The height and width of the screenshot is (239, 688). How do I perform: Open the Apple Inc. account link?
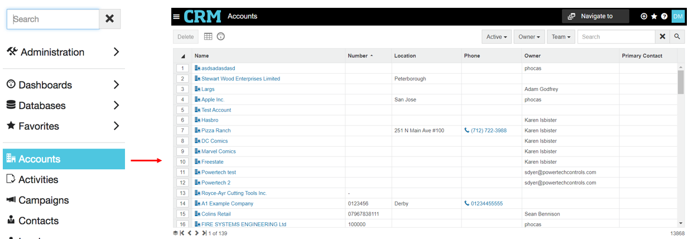[x=213, y=99]
